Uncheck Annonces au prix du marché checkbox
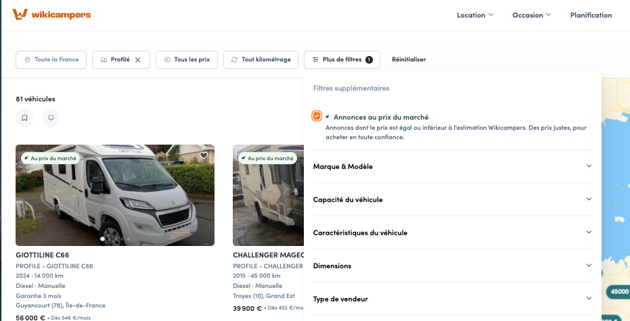 tap(317, 116)
